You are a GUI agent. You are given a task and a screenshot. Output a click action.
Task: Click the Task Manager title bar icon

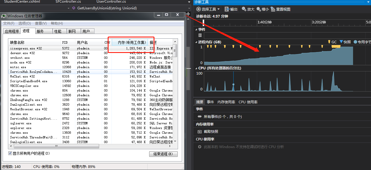point(4,16)
